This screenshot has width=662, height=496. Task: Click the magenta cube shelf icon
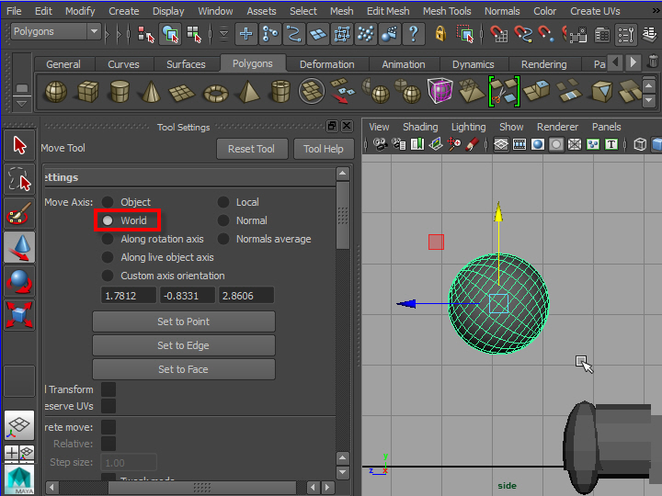[439, 90]
